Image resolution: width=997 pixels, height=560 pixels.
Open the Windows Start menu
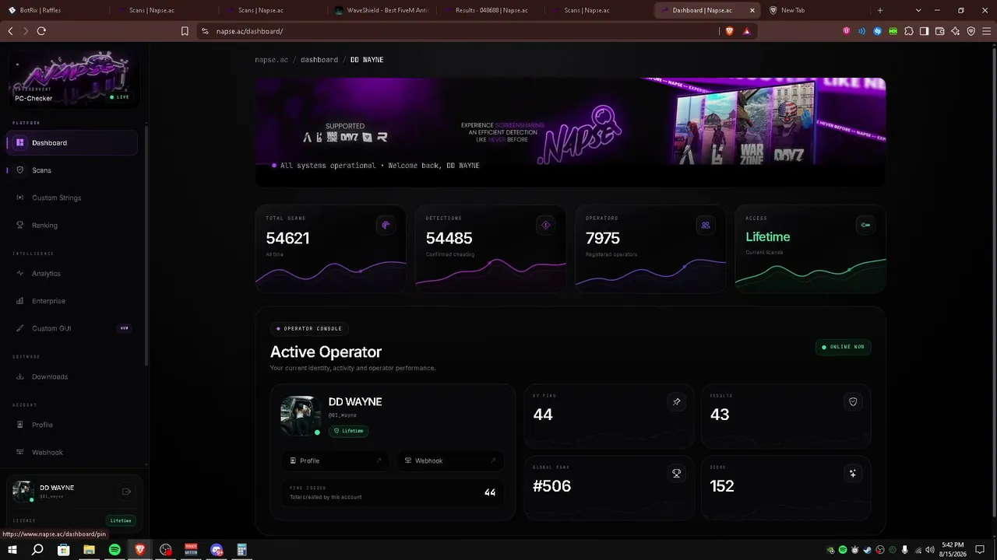point(12,550)
